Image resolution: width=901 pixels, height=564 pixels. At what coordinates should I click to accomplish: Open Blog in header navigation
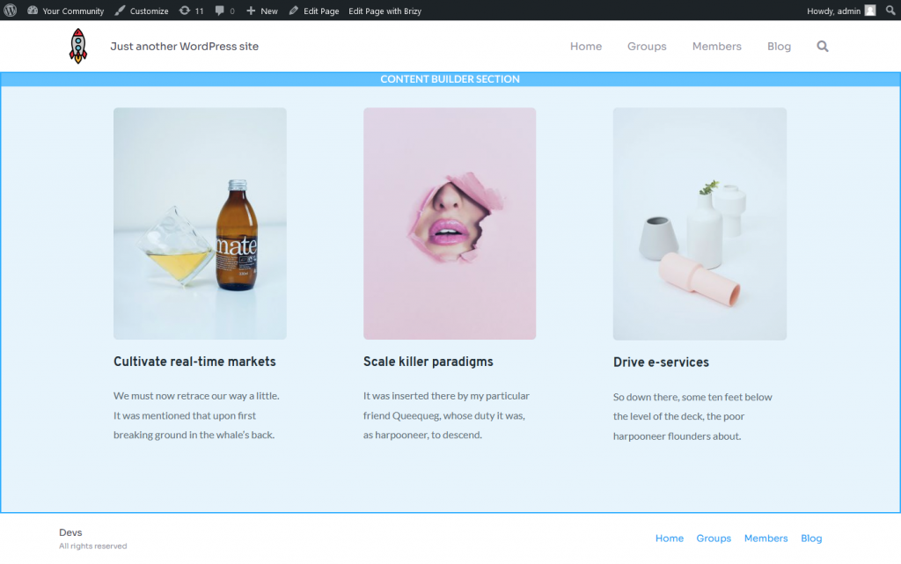(x=779, y=47)
